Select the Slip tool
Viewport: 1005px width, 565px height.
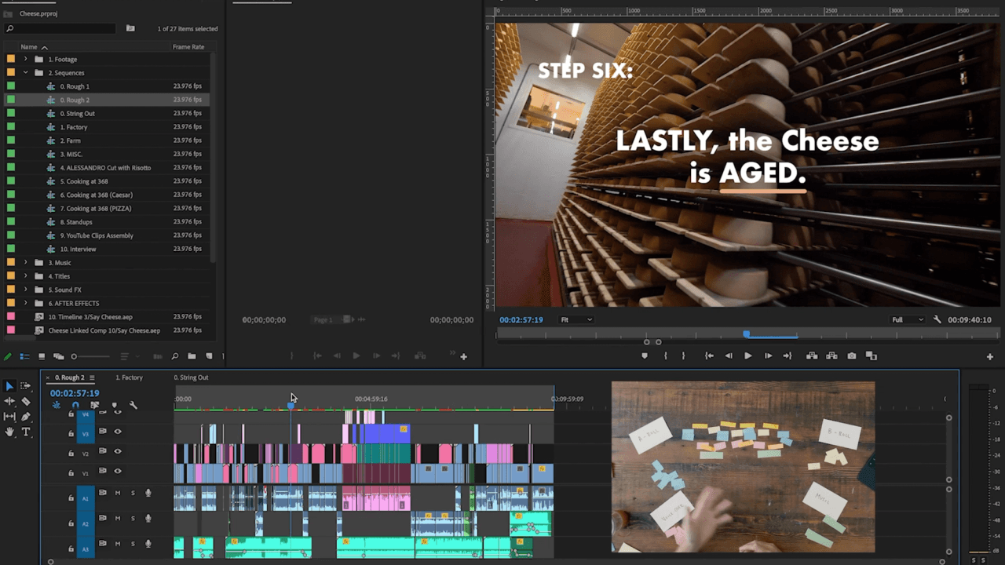[x=9, y=417]
